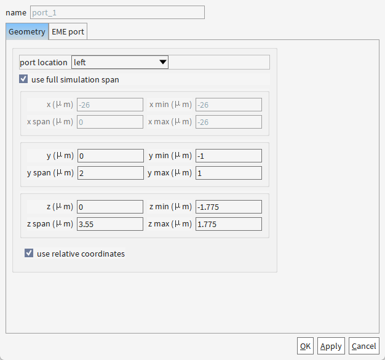
Task: Dismiss dialog with Cancel button
Action: 364,346
